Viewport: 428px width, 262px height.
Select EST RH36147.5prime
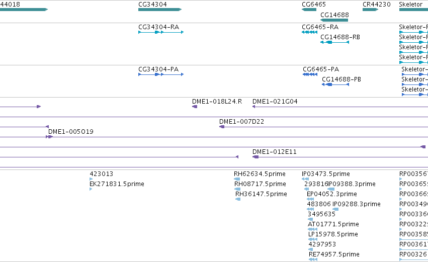pyautogui.click(x=238, y=199)
